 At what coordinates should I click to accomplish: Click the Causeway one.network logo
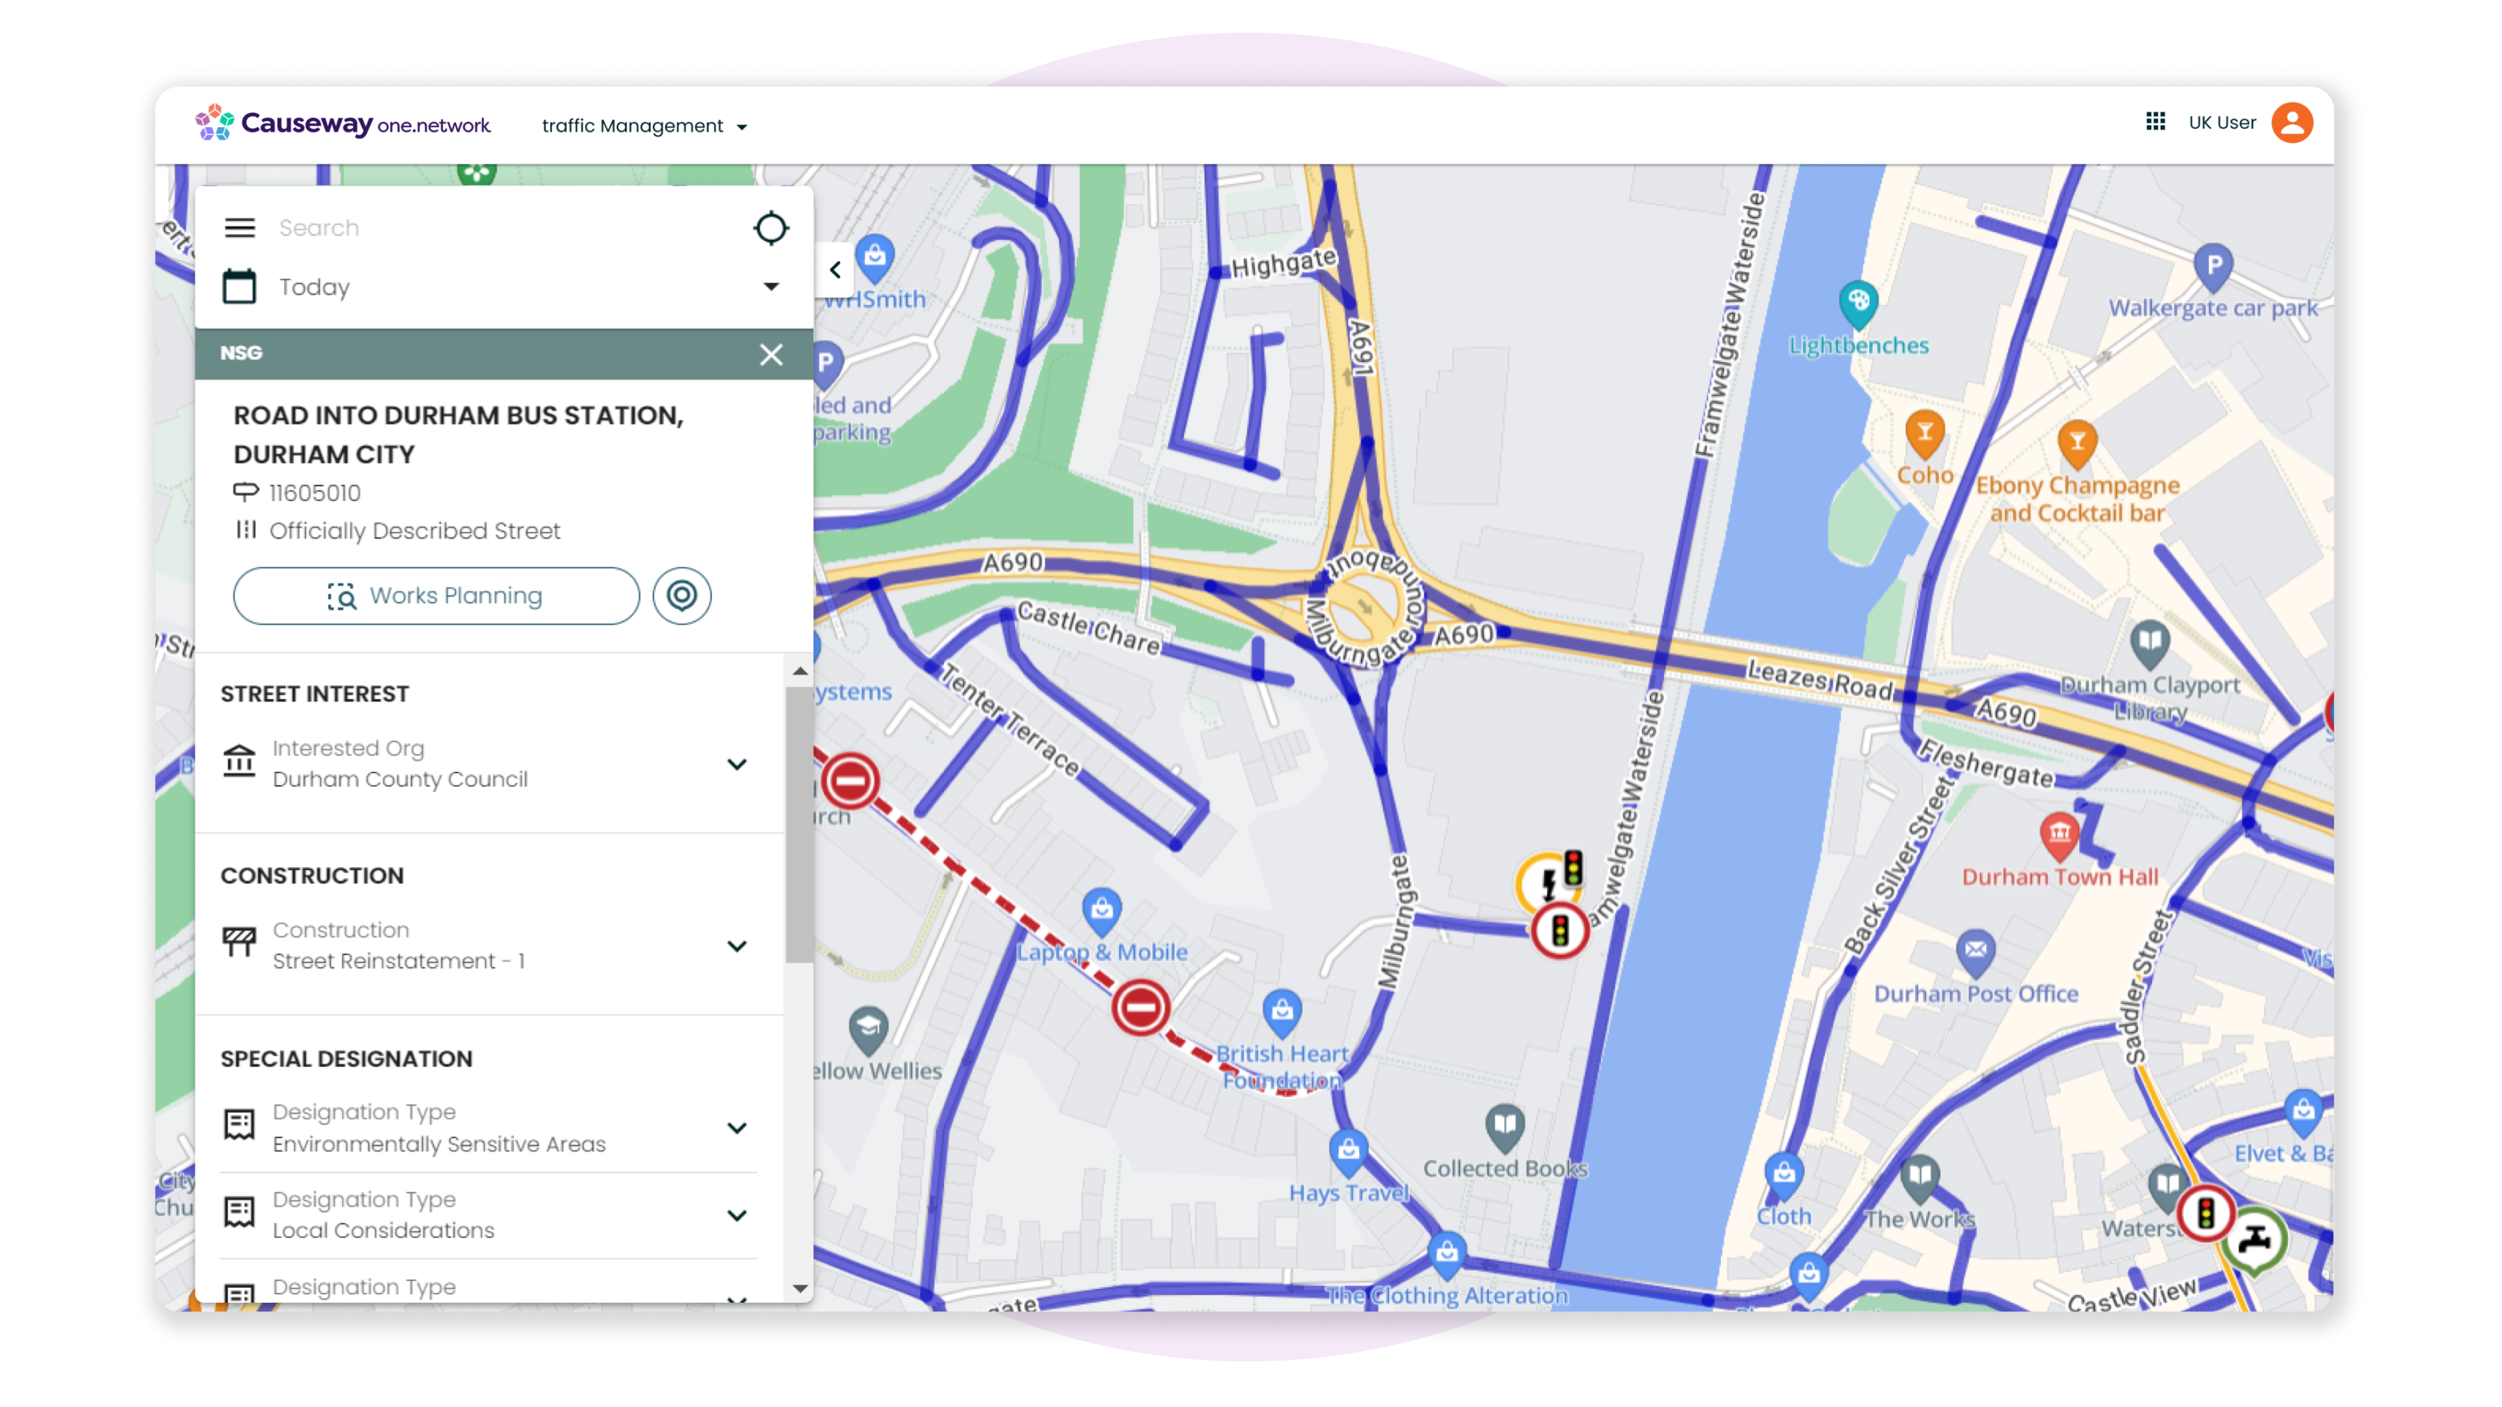(343, 123)
